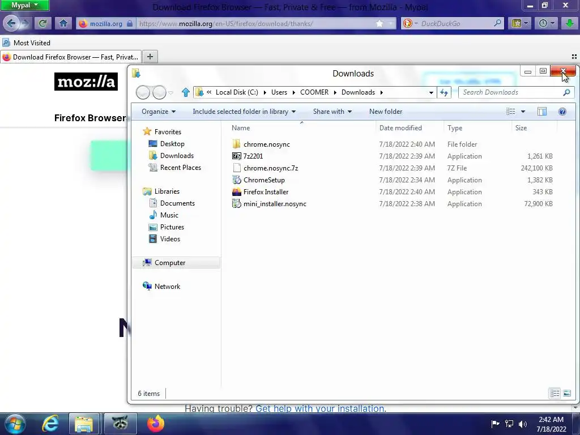Open Downloads in Favorites
This screenshot has height=435, width=580.
click(x=171, y=156)
